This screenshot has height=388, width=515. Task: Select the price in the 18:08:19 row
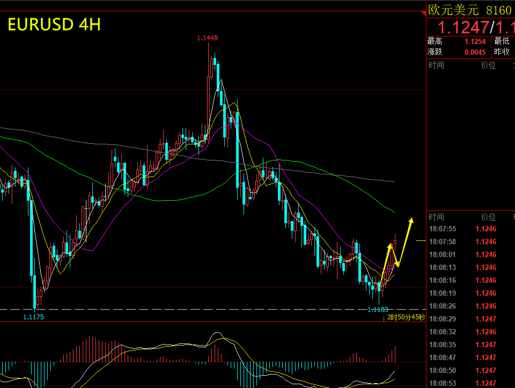coord(486,293)
